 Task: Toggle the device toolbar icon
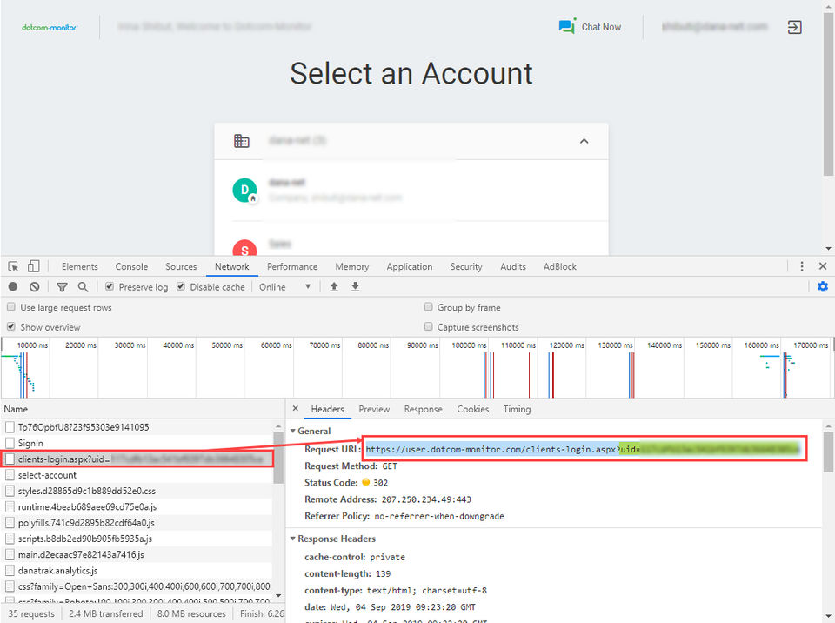click(33, 266)
